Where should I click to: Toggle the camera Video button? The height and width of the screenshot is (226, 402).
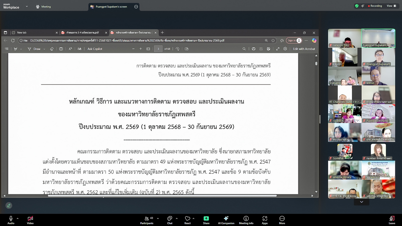(30, 220)
